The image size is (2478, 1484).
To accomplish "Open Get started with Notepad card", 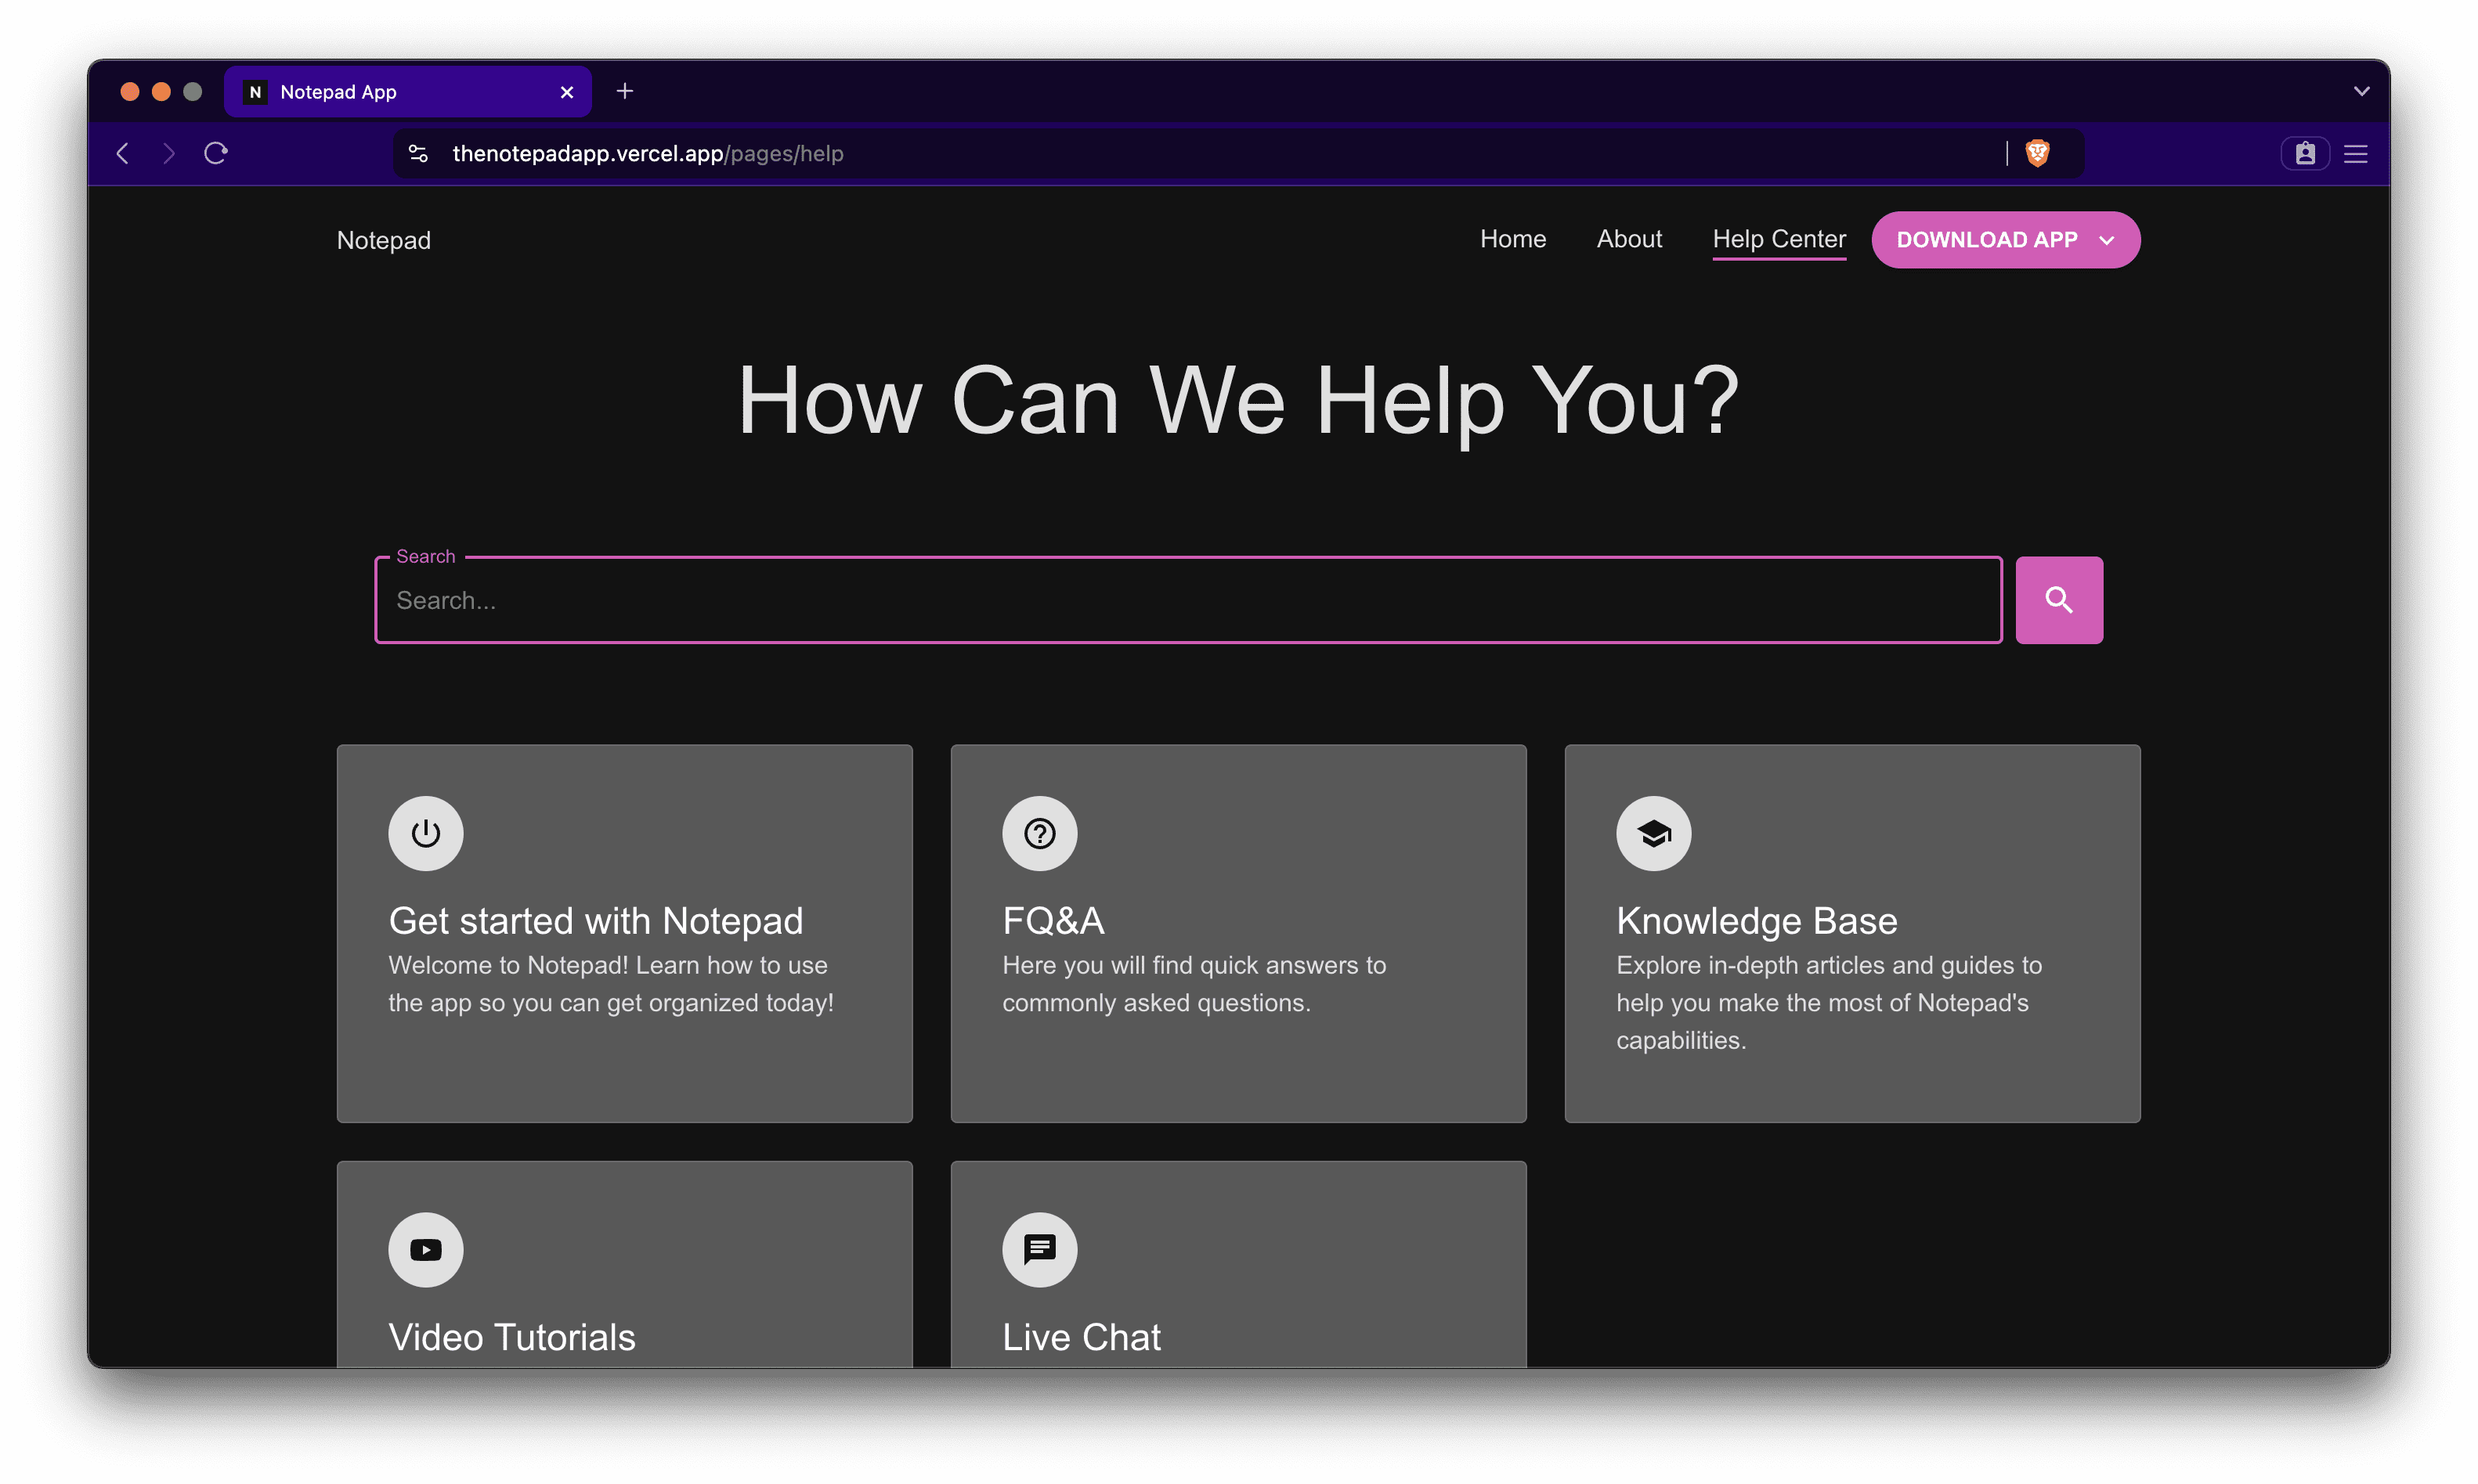I will click(x=624, y=933).
